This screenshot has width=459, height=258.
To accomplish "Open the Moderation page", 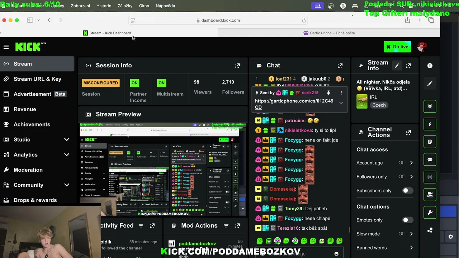I will tap(37, 170).
